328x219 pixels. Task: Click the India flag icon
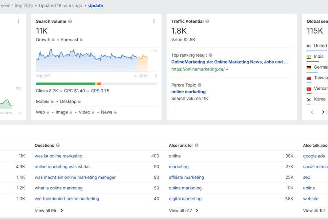(309, 57)
